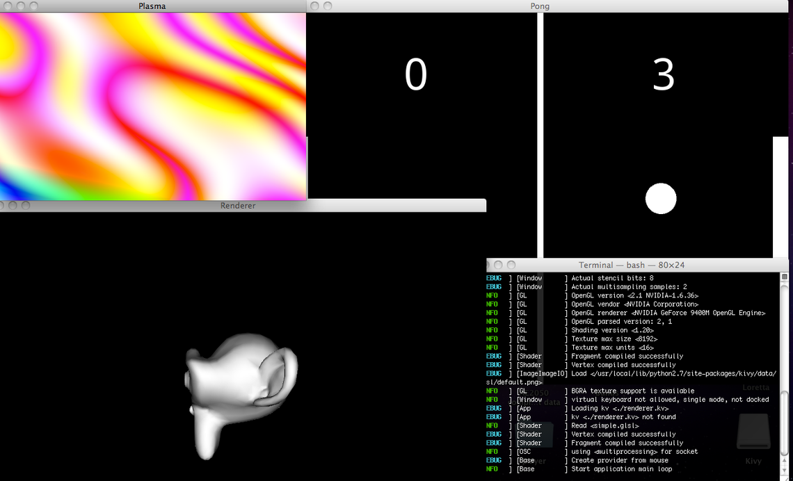Click the 'Shading version <1.20>' line
This screenshot has width=793, height=481.
point(612,330)
